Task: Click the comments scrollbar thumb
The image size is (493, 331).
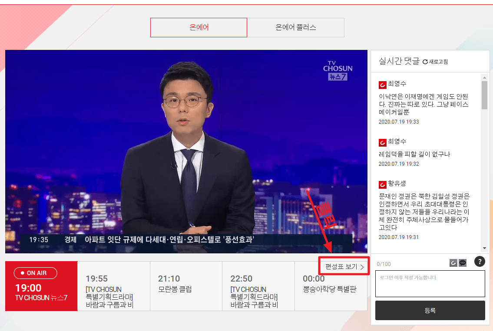Action: click(484, 95)
